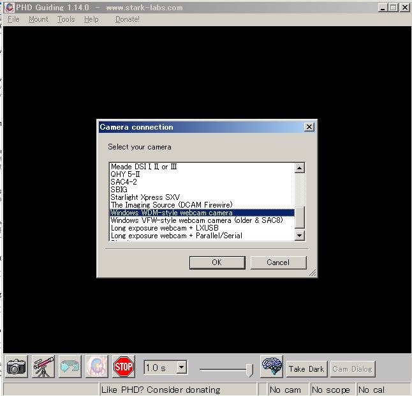Open the Help menu
The height and width of the screenshot is (396, 412).
click(x=91, y=19)
